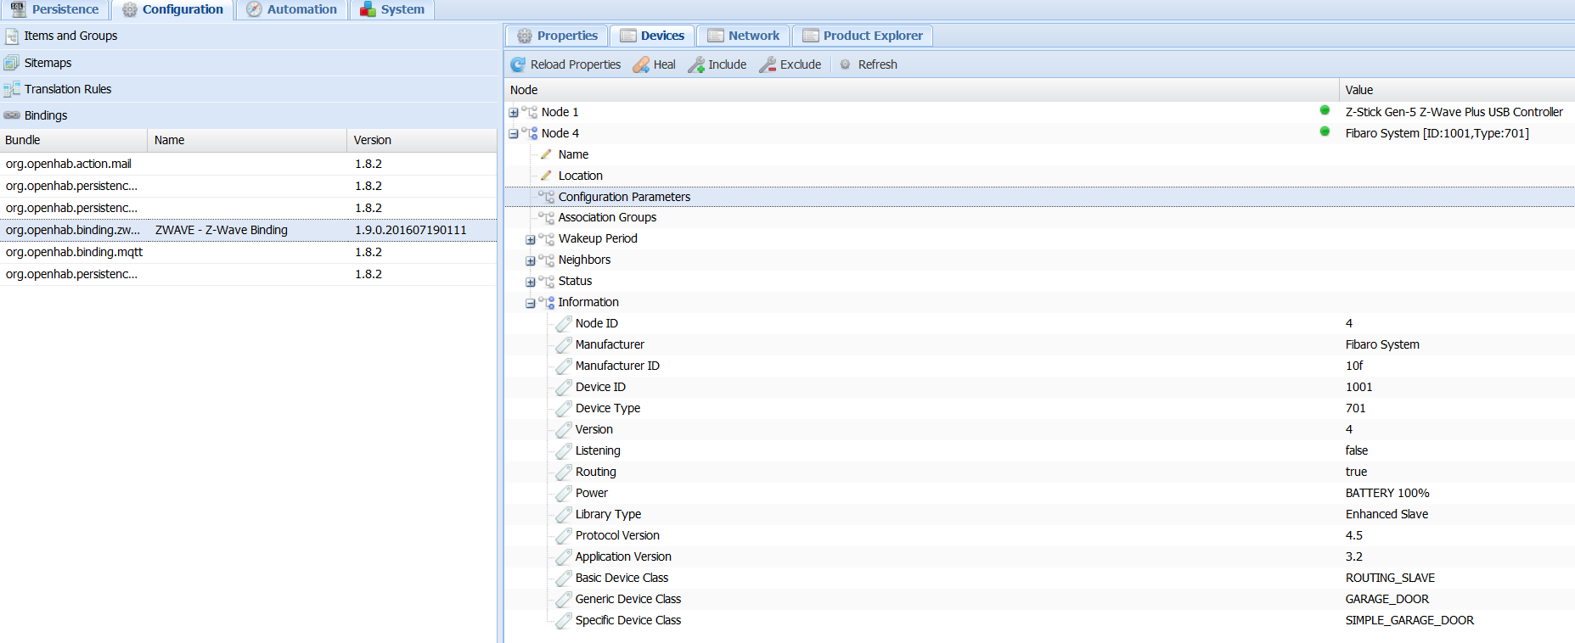Click the Refresh gear icon
This screenshot has height=643, width=1575.
[x=846, y=64]
